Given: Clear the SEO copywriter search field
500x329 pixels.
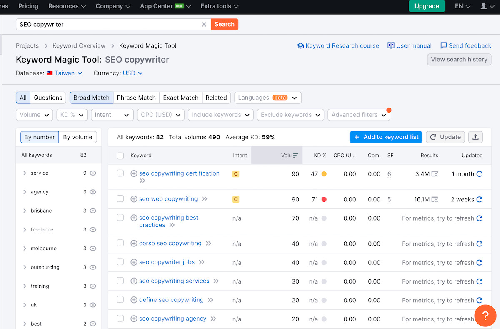Looking at the screenshot, I should pos(204,24).
